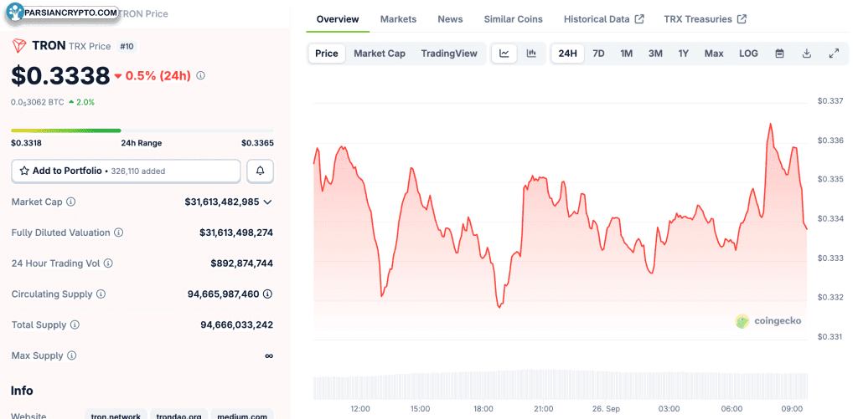Click the 24h Range progress bar
The height and width of the screenshot is (419, 858).
(142, 130)
